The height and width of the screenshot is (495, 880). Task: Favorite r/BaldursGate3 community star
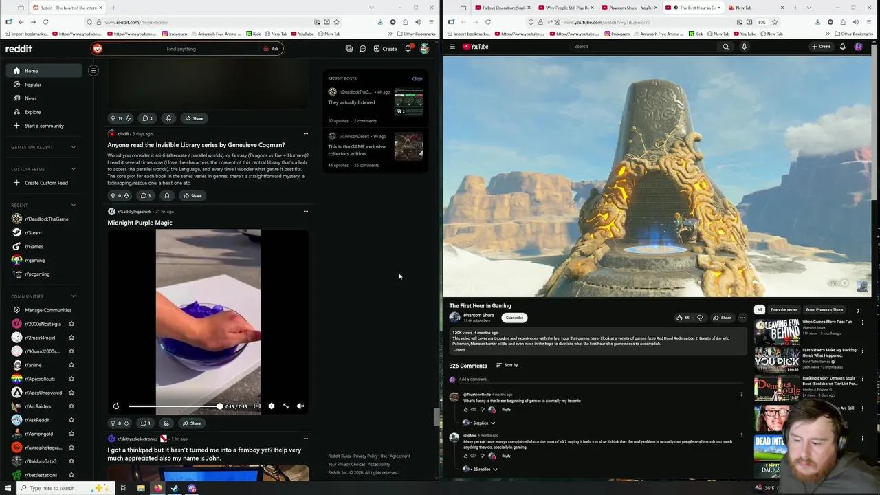point(71,461)
